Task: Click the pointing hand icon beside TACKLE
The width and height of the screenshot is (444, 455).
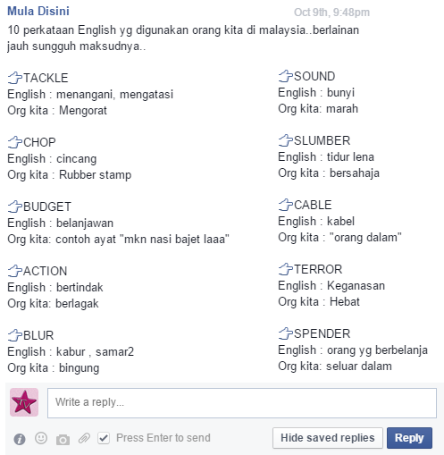Action: point(15,78)
